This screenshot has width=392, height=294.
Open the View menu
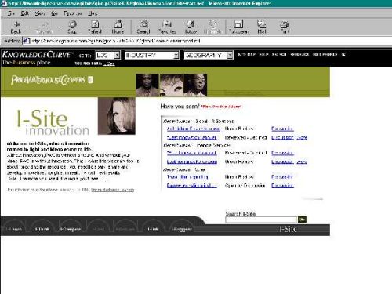pyautogui.click(x=40, y=13)
